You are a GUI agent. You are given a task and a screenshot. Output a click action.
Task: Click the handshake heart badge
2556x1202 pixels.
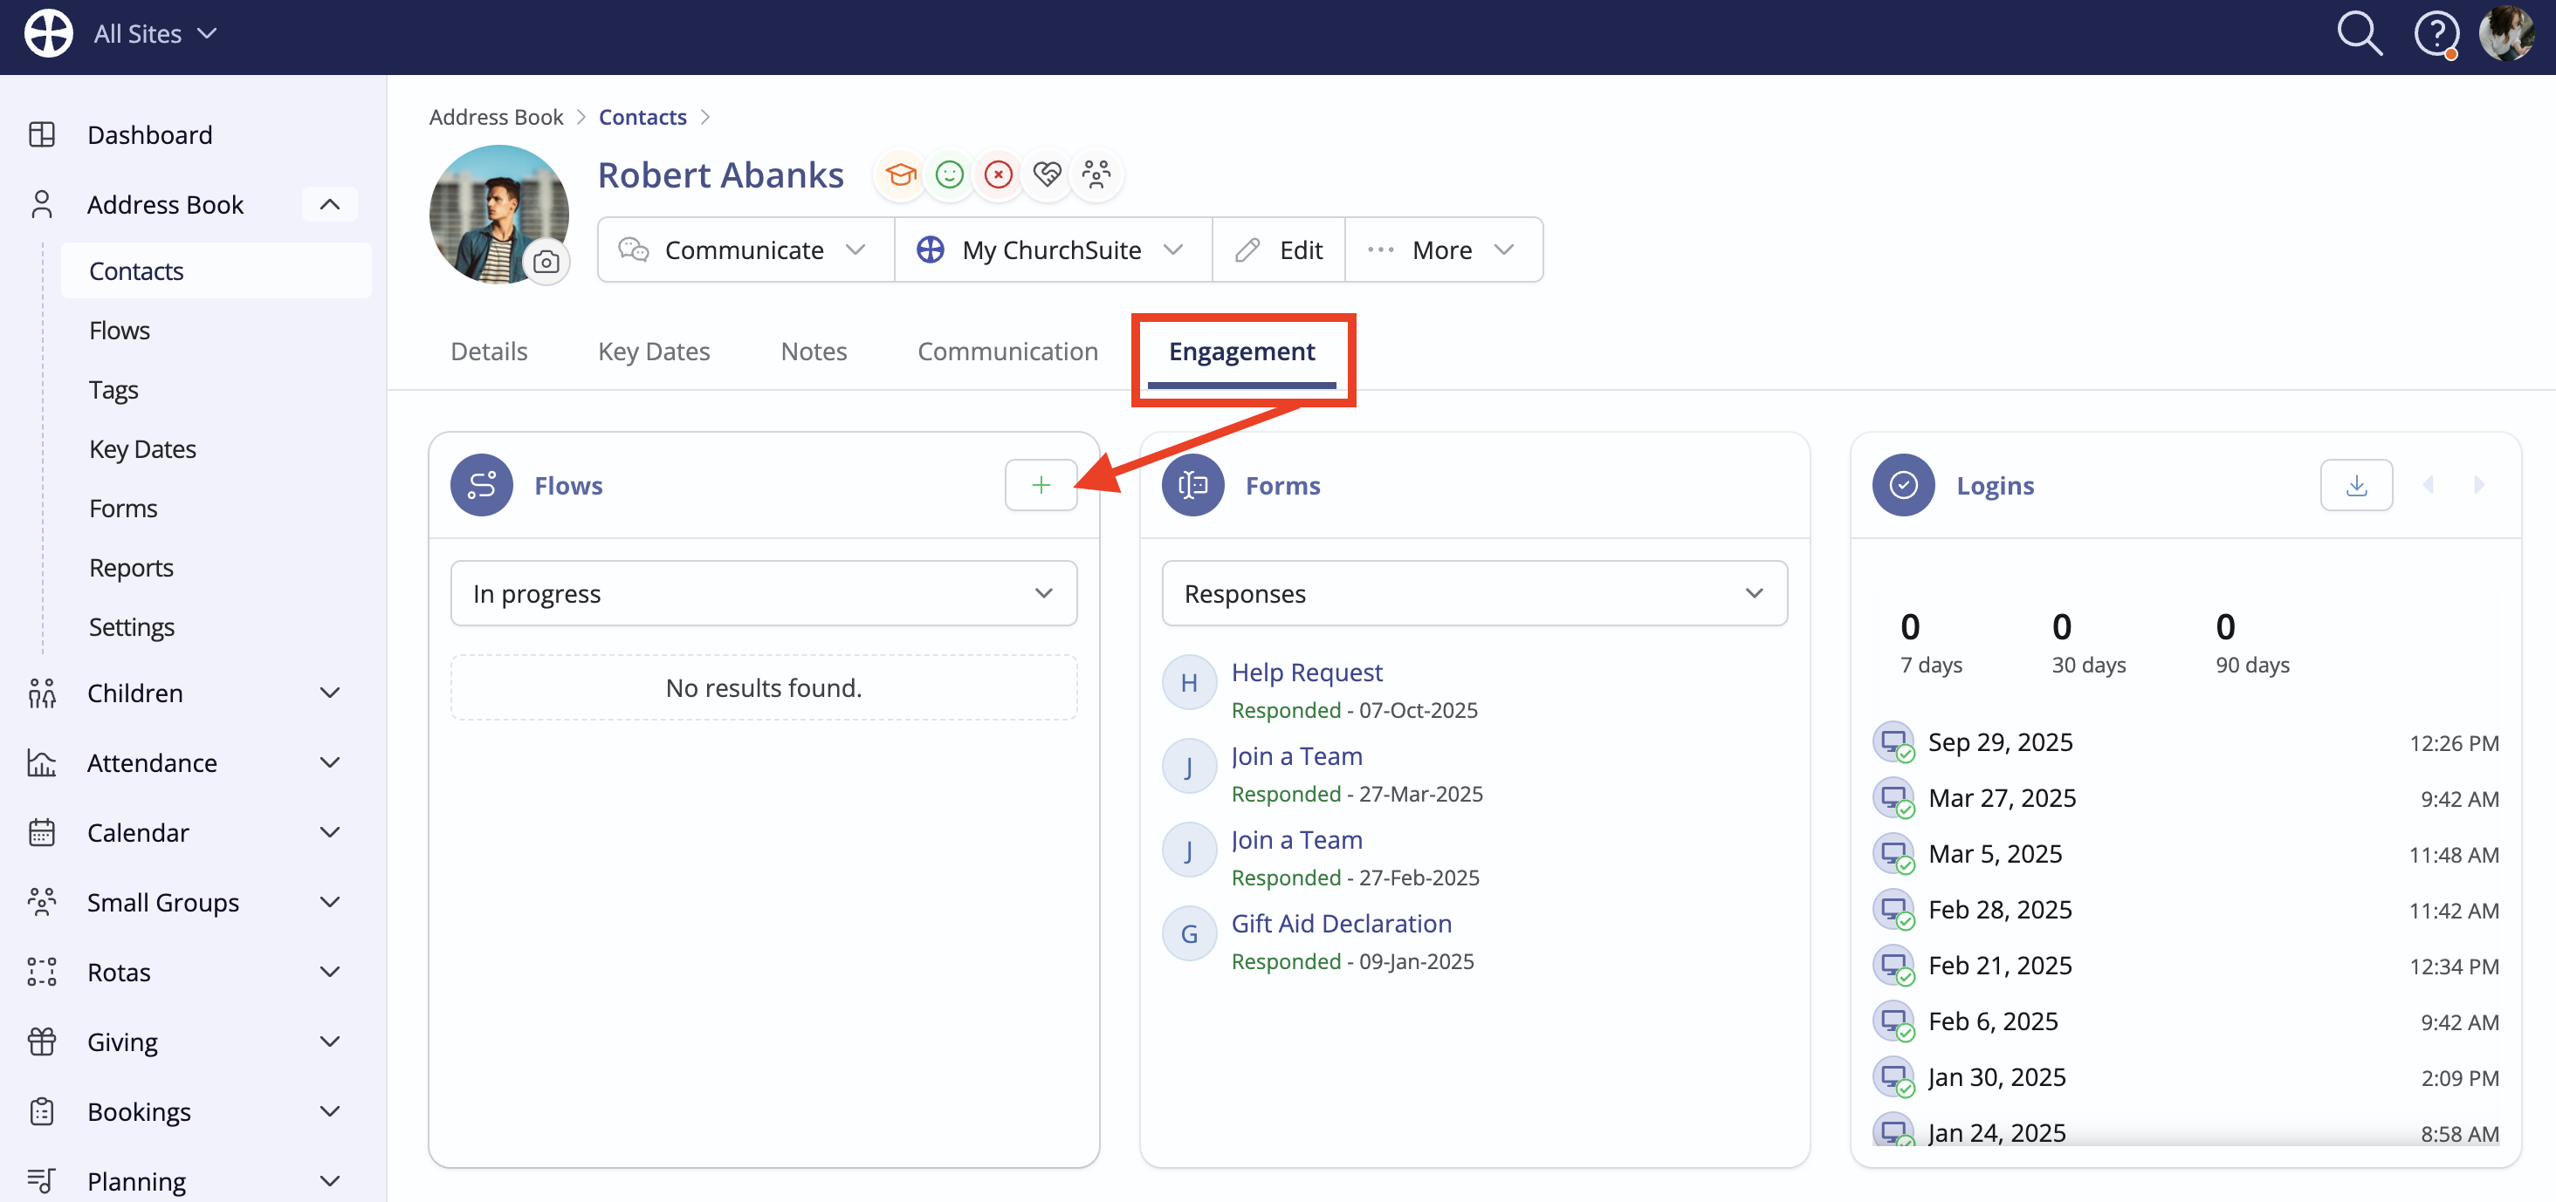click(x=1047, y=174)
